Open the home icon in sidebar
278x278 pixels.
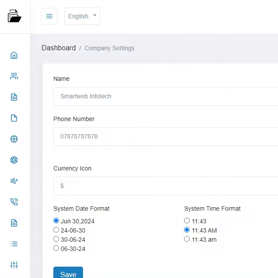click(14, 55)
